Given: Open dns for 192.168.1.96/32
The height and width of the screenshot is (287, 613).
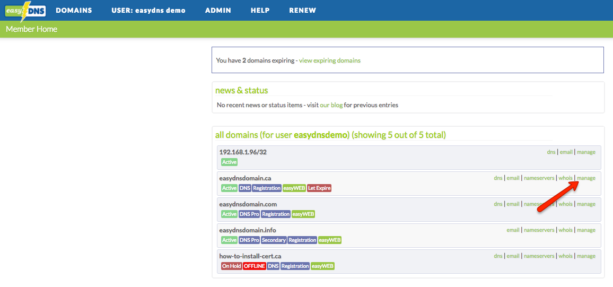Looking at the screenshot, I should [x=551, y=152].
